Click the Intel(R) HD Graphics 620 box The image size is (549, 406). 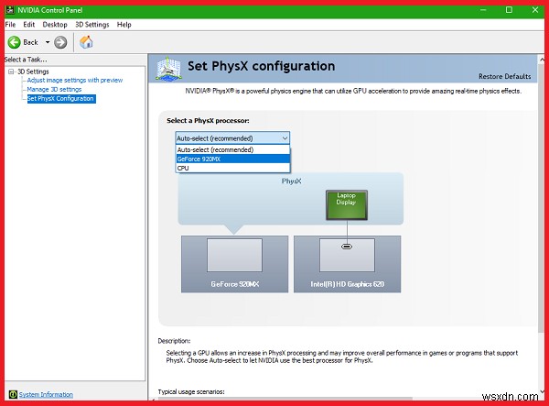pos(347,264)
